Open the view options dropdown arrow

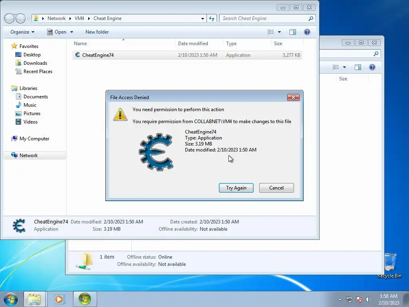(279, 32)
